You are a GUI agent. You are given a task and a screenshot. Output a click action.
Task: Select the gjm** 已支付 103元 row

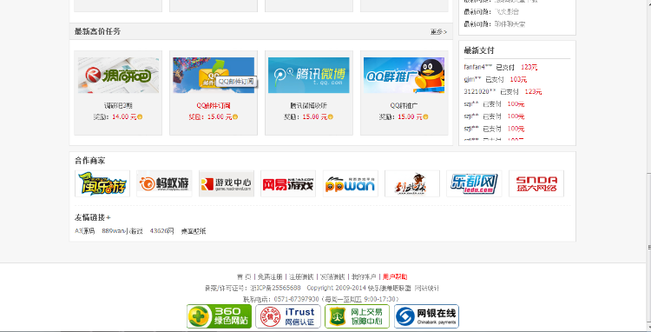(x=496, y=79)
